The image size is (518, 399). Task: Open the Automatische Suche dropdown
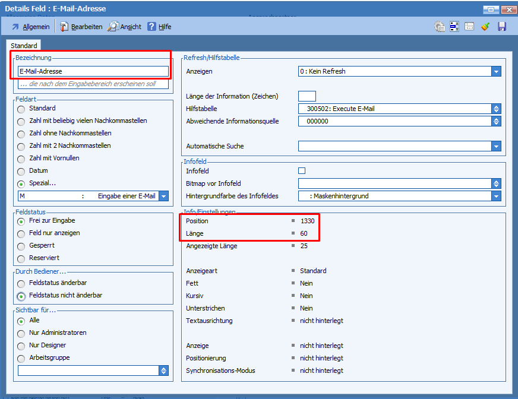coord(496,146)
